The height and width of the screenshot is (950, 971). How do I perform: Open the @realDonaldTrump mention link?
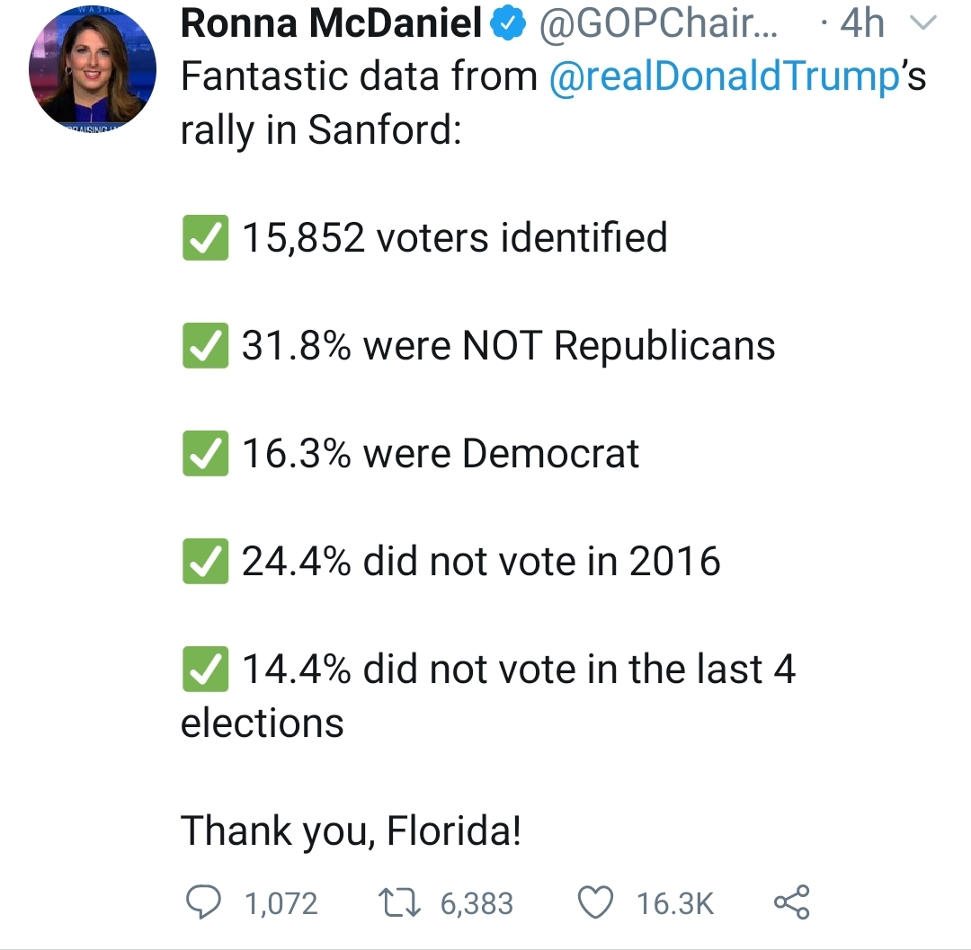coord(724,77)
